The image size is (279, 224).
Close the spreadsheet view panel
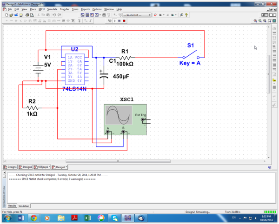click(4, 172)
